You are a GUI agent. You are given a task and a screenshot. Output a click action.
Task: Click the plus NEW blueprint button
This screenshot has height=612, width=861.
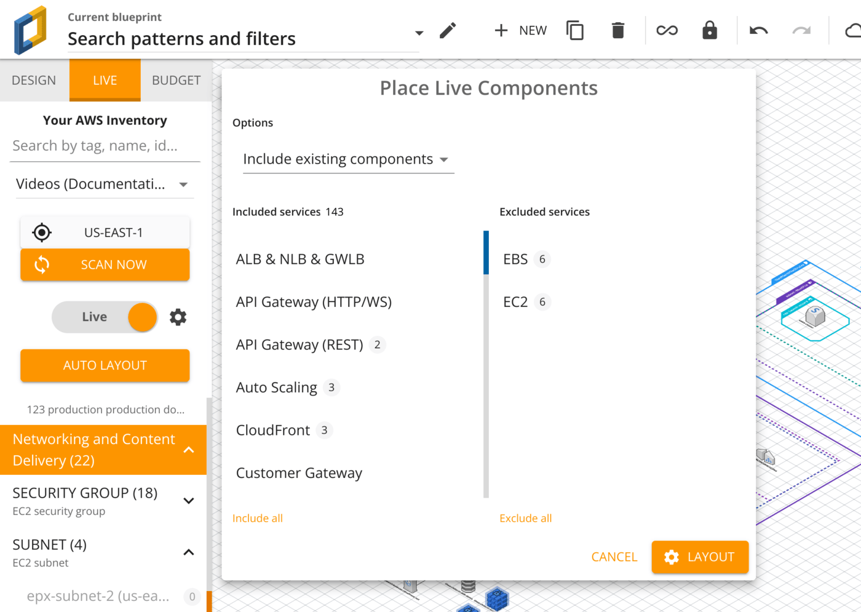(520, 30)
